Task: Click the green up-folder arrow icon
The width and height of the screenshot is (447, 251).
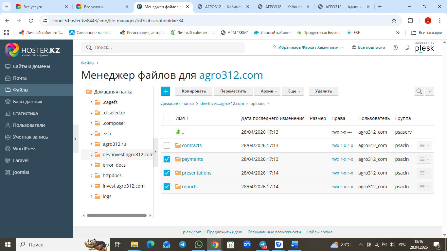Action: [178, 132]
